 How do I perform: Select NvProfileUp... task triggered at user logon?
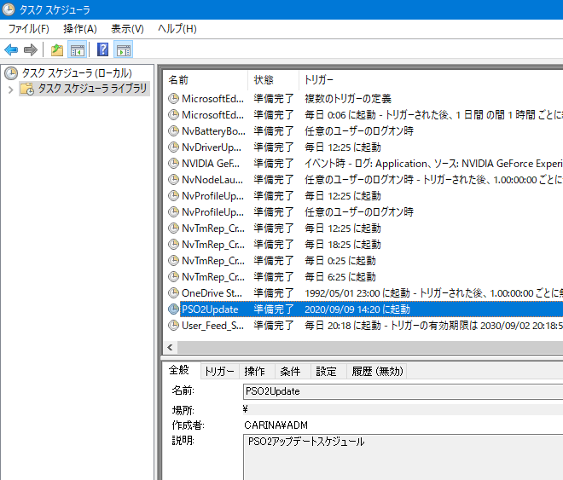[x=365, y=212]
